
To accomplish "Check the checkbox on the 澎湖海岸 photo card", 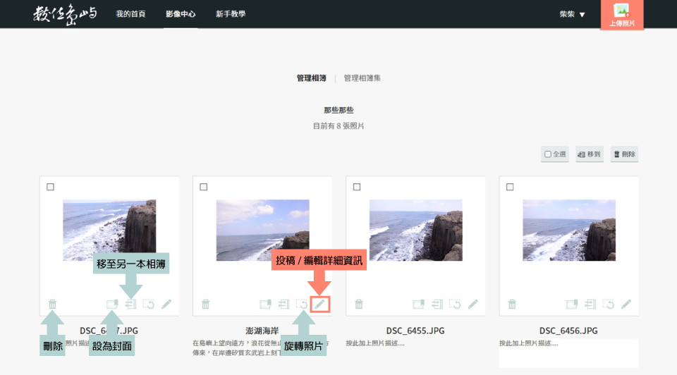I will click(x=204, y=187).
